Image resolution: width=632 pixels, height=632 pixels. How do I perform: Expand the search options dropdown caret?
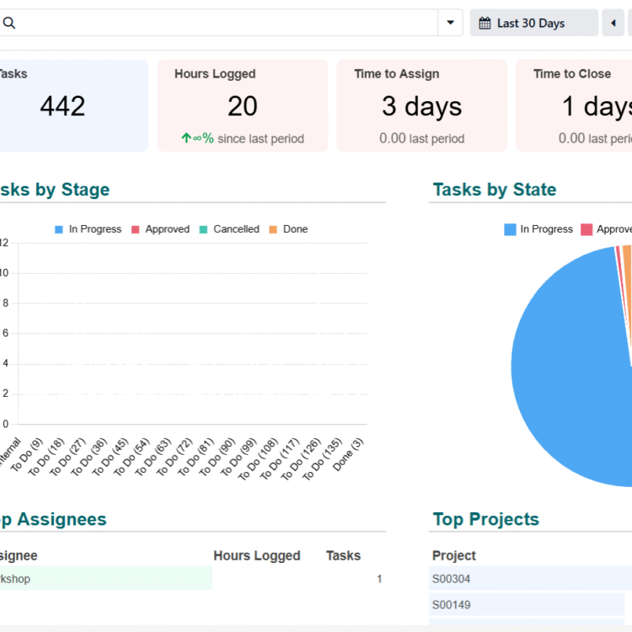(x=450, y=23)
